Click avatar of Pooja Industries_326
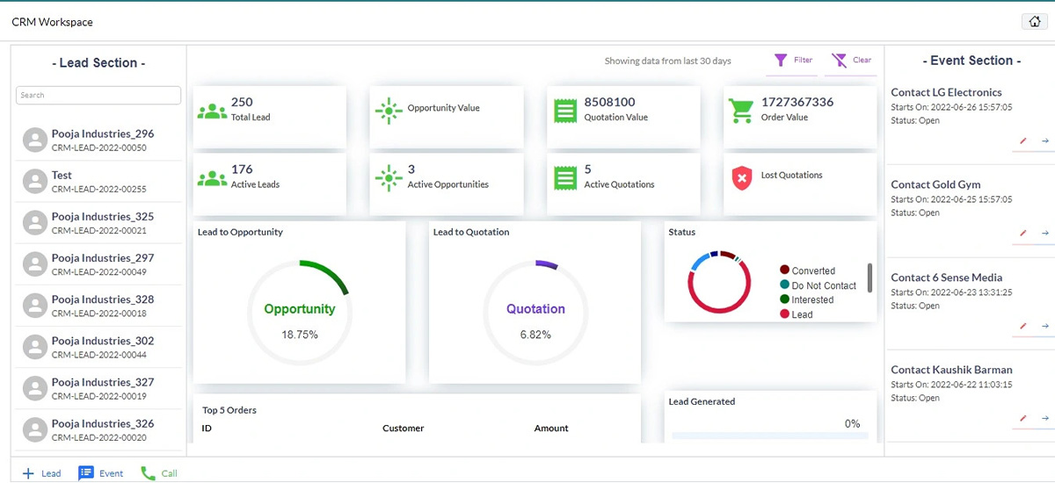1055x483 pixels. [x=34, y=429]
